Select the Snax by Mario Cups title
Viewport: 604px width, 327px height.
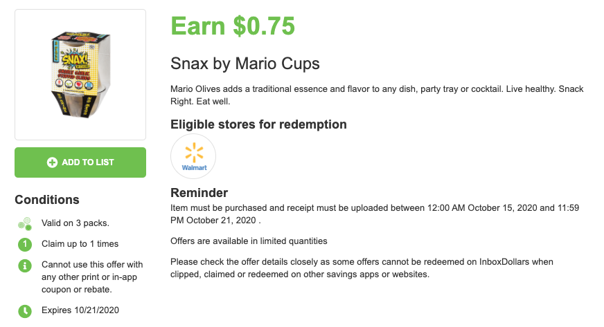[245, 64]
